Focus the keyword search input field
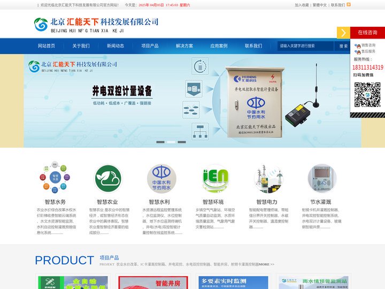The width and height of the screenshot is (385, 289). tap(305, 46)
